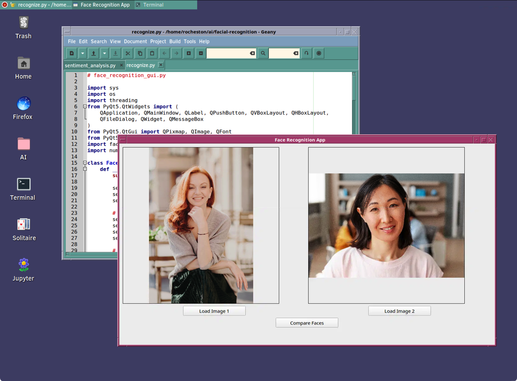Close the recognize.py tab
Screen dimensions: 517x381
coord(161,65)
